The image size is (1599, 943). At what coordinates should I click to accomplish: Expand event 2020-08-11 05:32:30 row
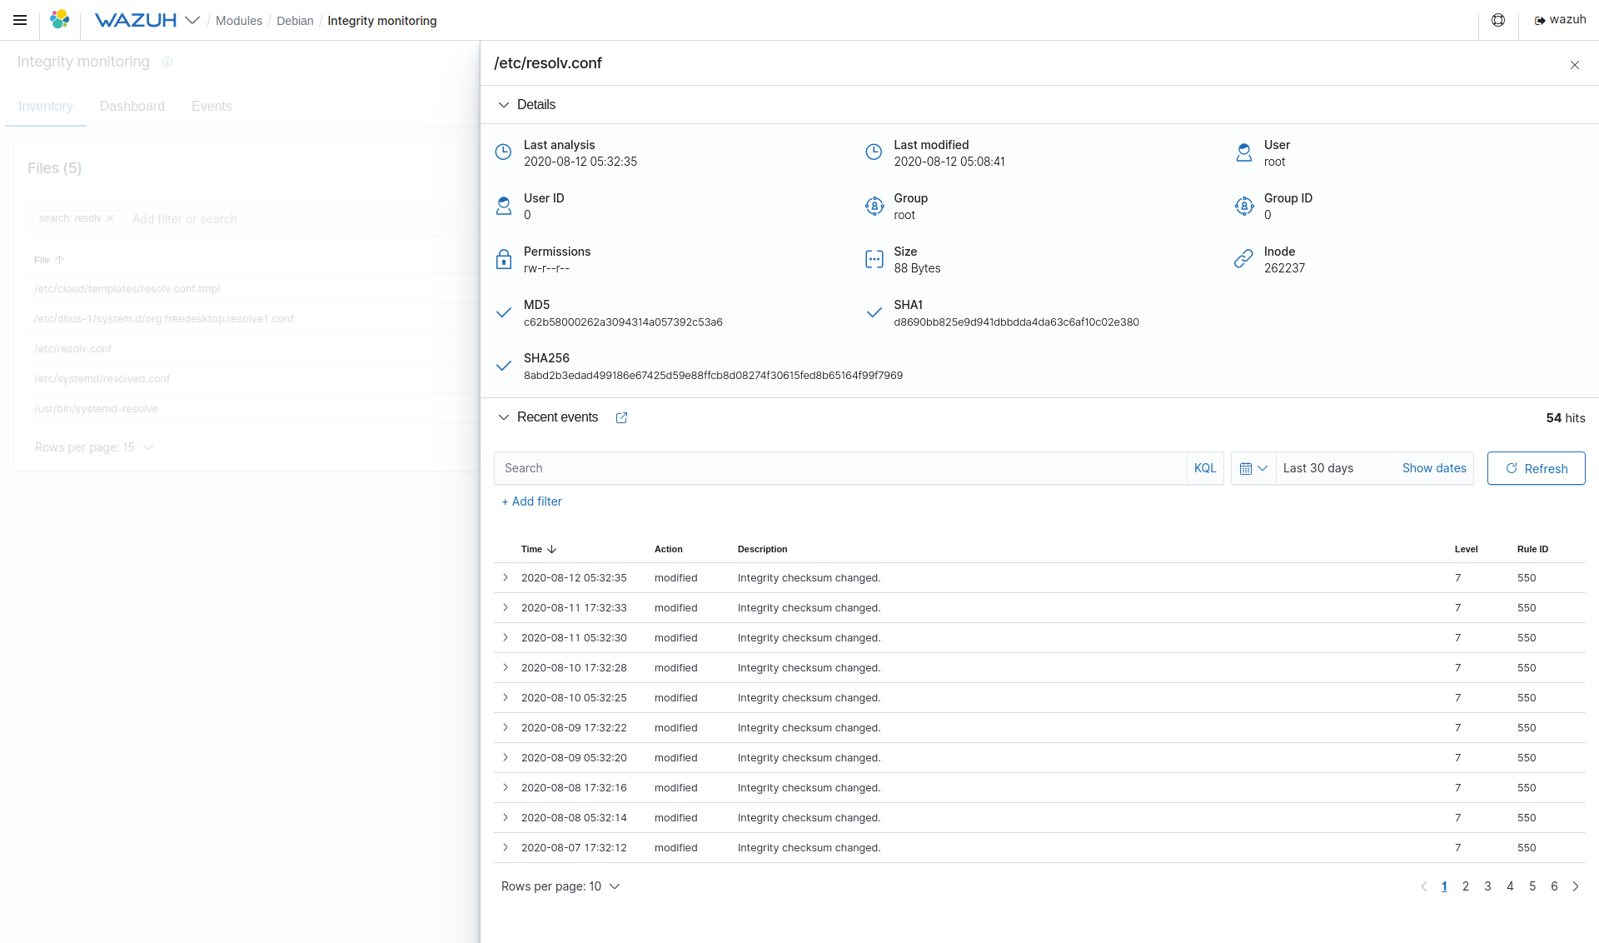pyautogui.click(x=506, y=637)
